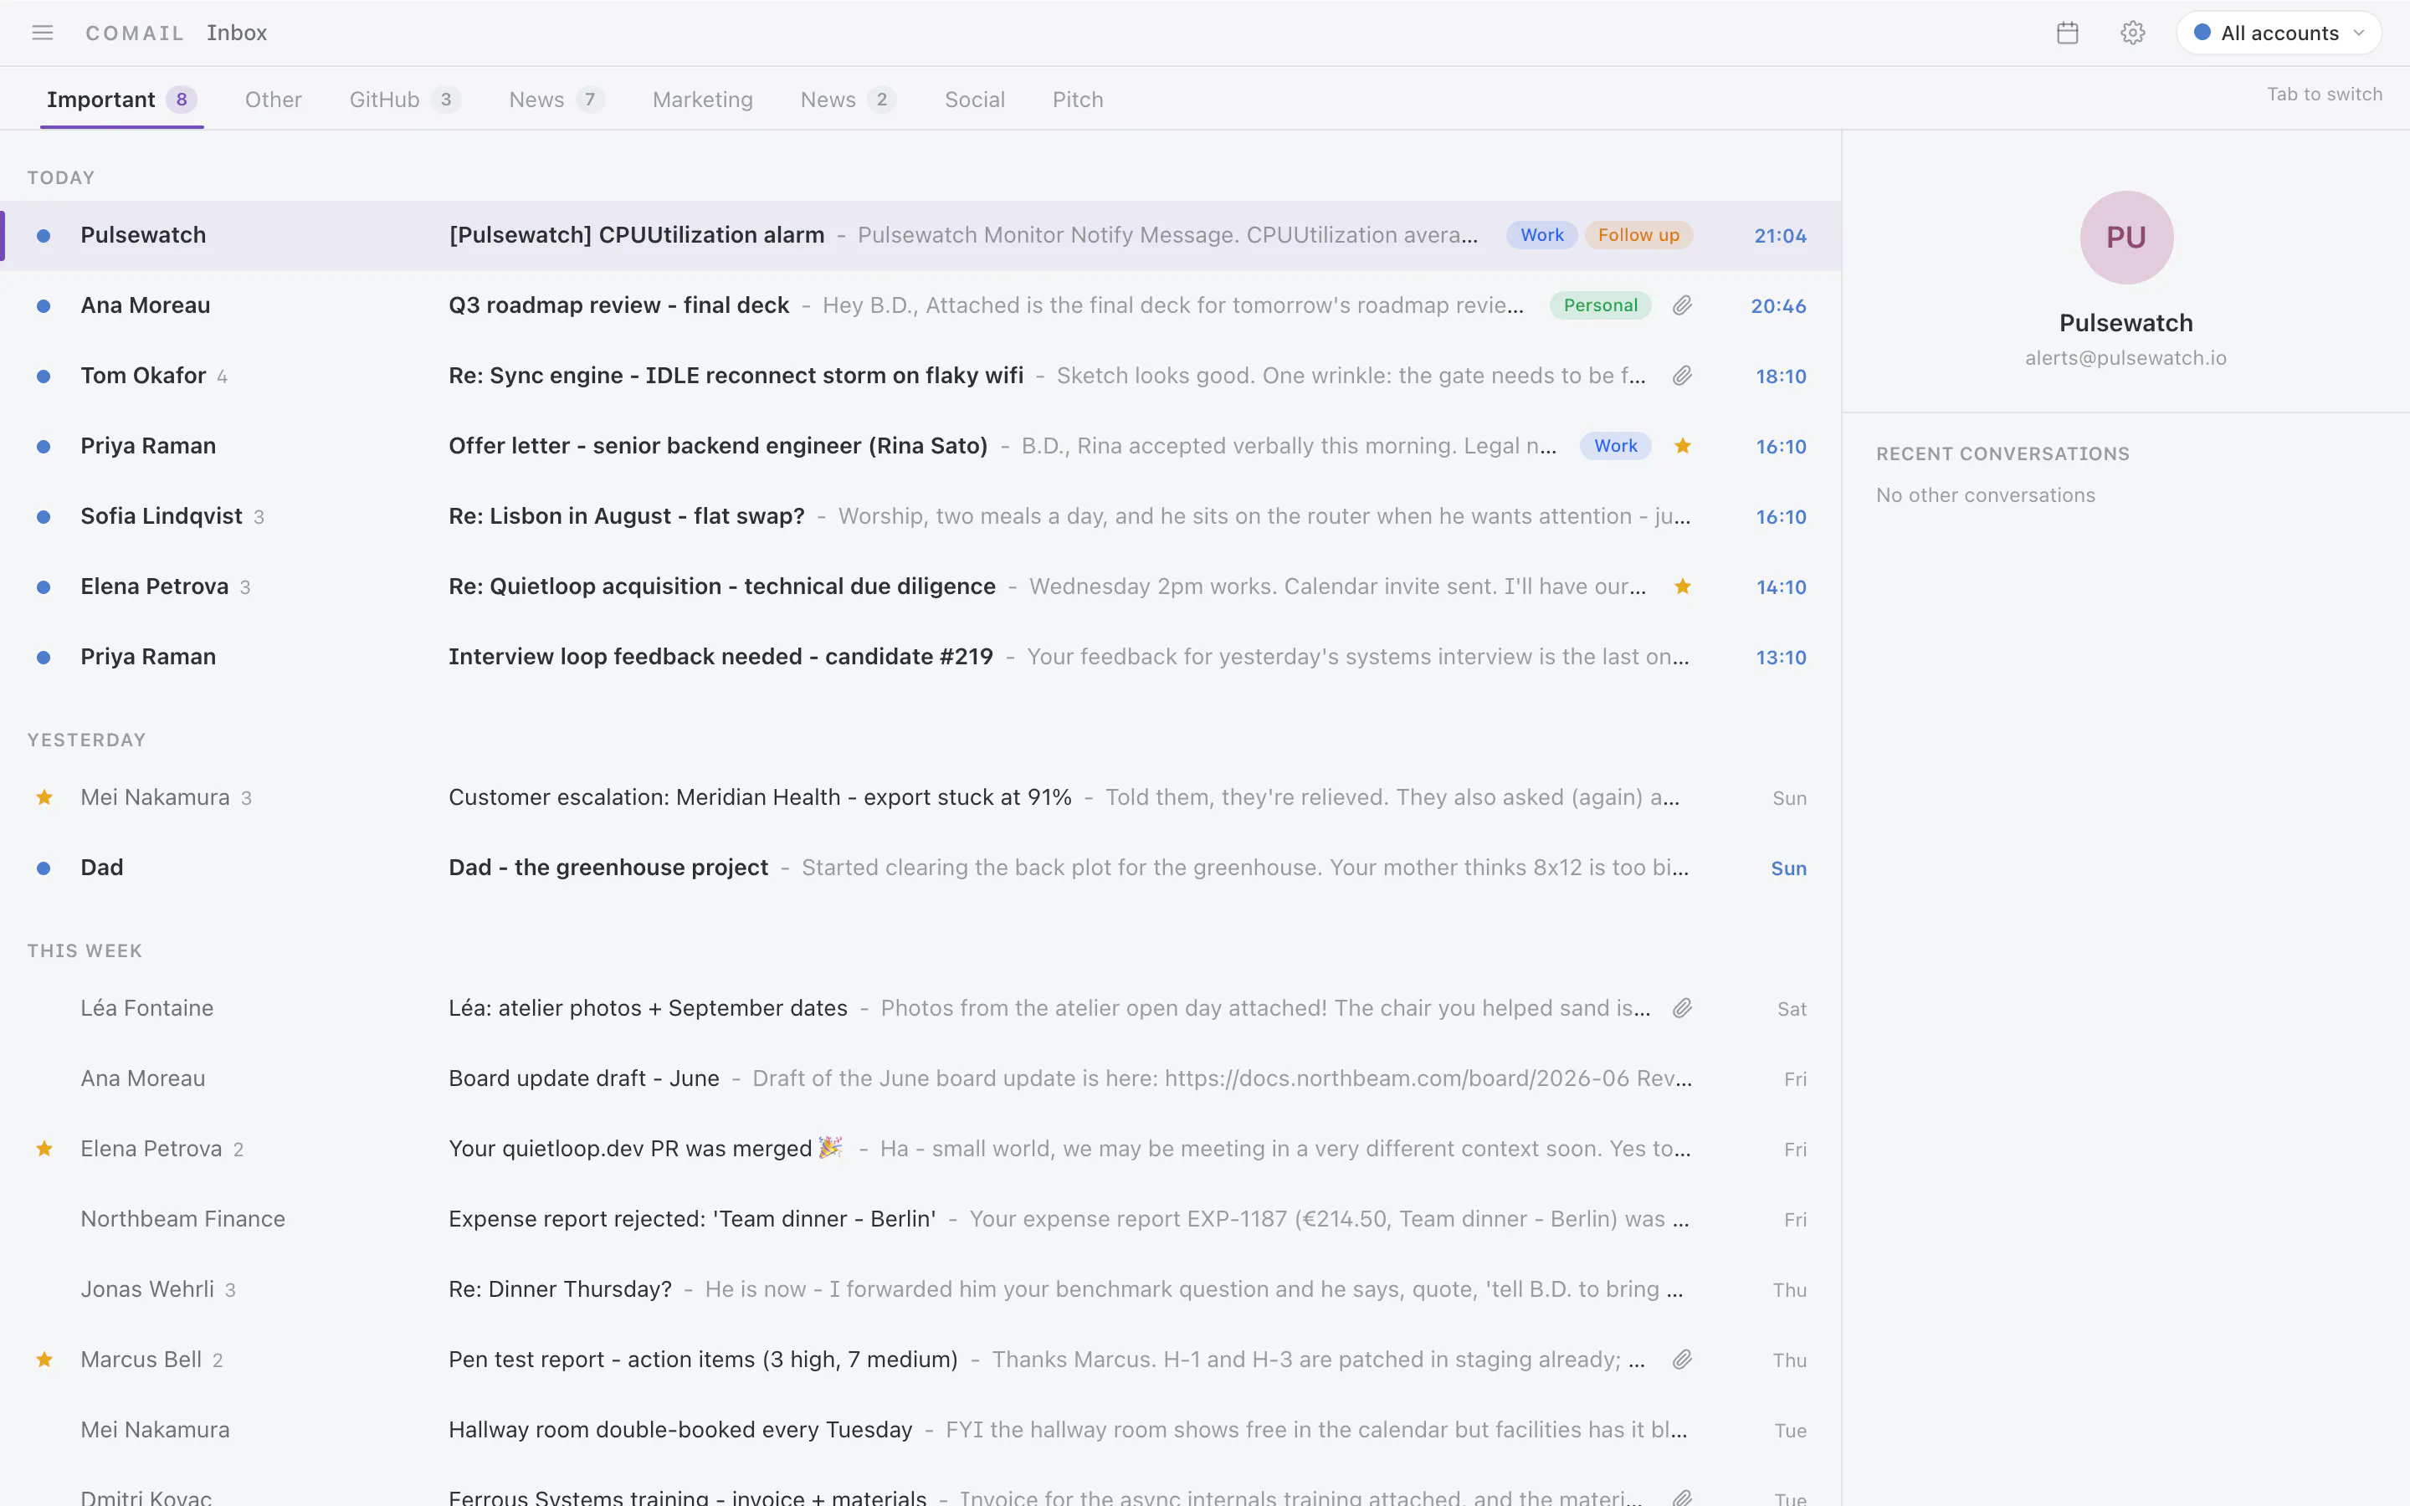Click the Jonas Wehrli sender name
Screen dimensions: 2410x1506
(147, 1290)
